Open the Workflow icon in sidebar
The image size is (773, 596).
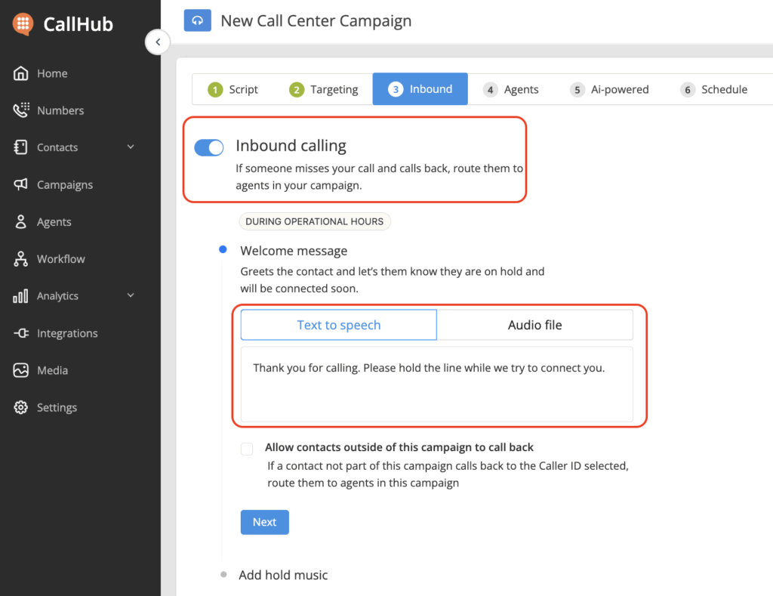pyautogui.click(x=21, y=259)
